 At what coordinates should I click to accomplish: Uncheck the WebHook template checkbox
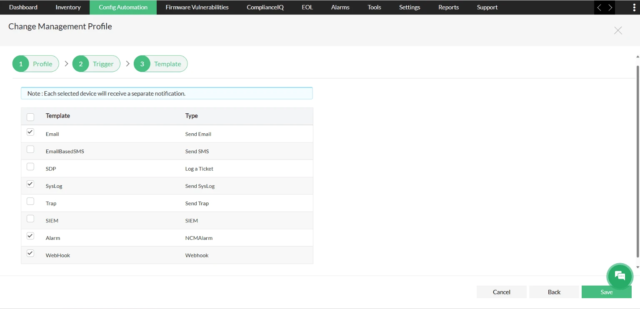point(30,253)
